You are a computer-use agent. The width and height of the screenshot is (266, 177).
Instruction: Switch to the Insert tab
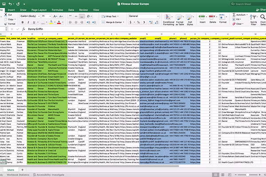(x=11, y=10)
